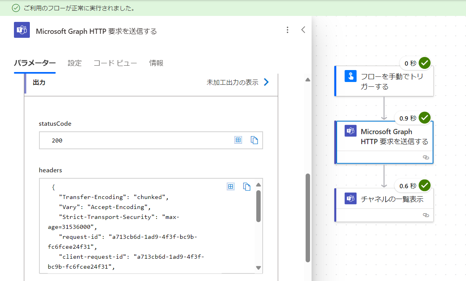
Task: Click the 0.6 秒 duration badge
Action: tap(408, 186)
